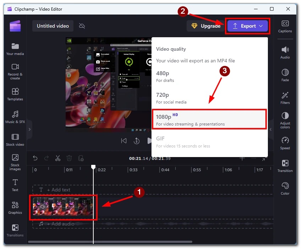Rewind five seconds
The width and height of the screenshot is (303, 251).
tap(137, 141)
